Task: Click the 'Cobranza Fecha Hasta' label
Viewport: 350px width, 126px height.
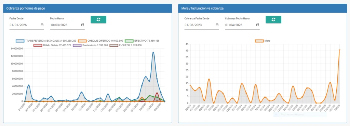Action: click(237, 18)
